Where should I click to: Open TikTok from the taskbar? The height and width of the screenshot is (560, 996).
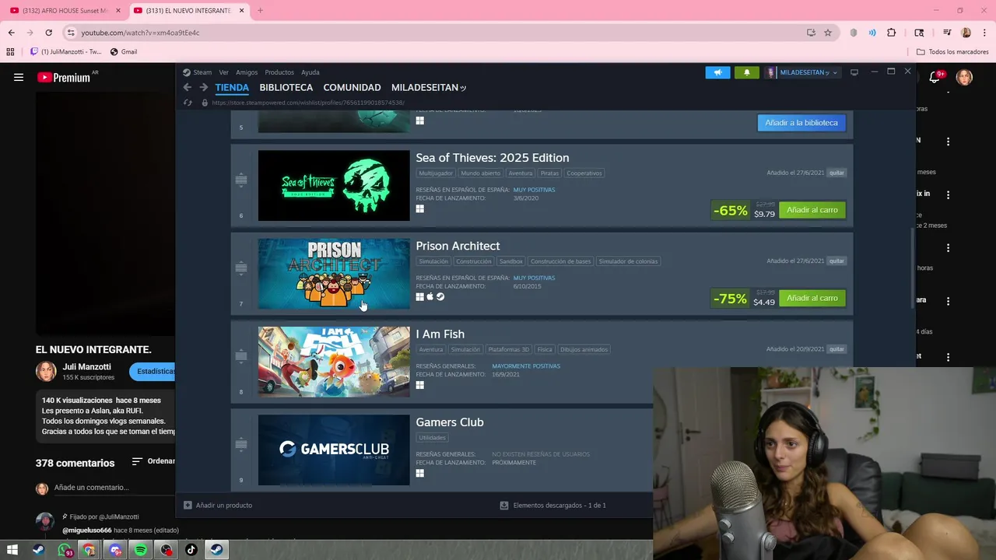coord(191,550)
